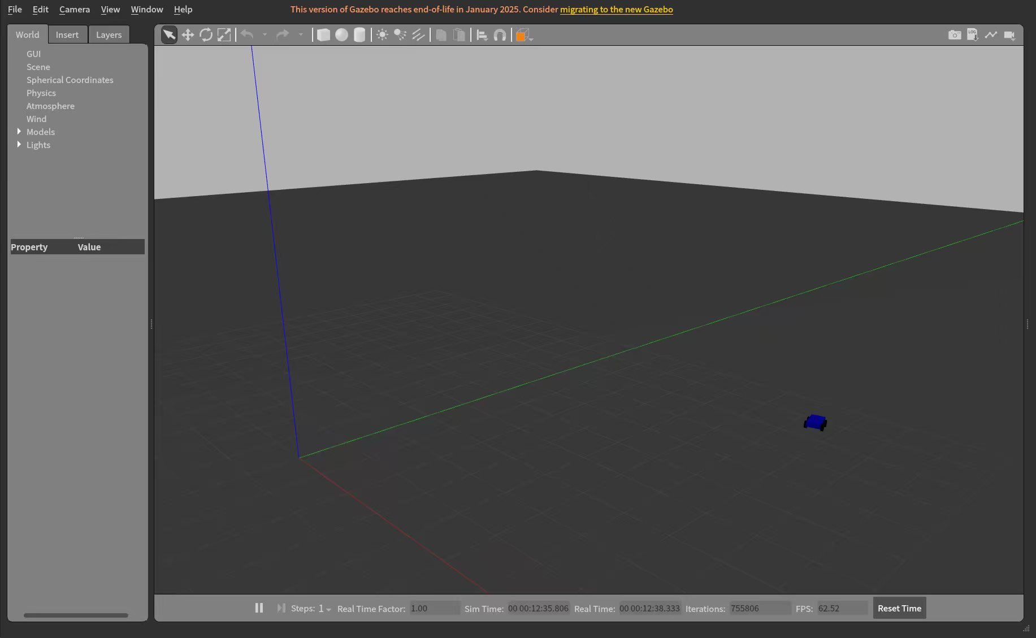Switch to the Insert tab
Viewport: 1036px width, 638px height.
click(67, 34)
